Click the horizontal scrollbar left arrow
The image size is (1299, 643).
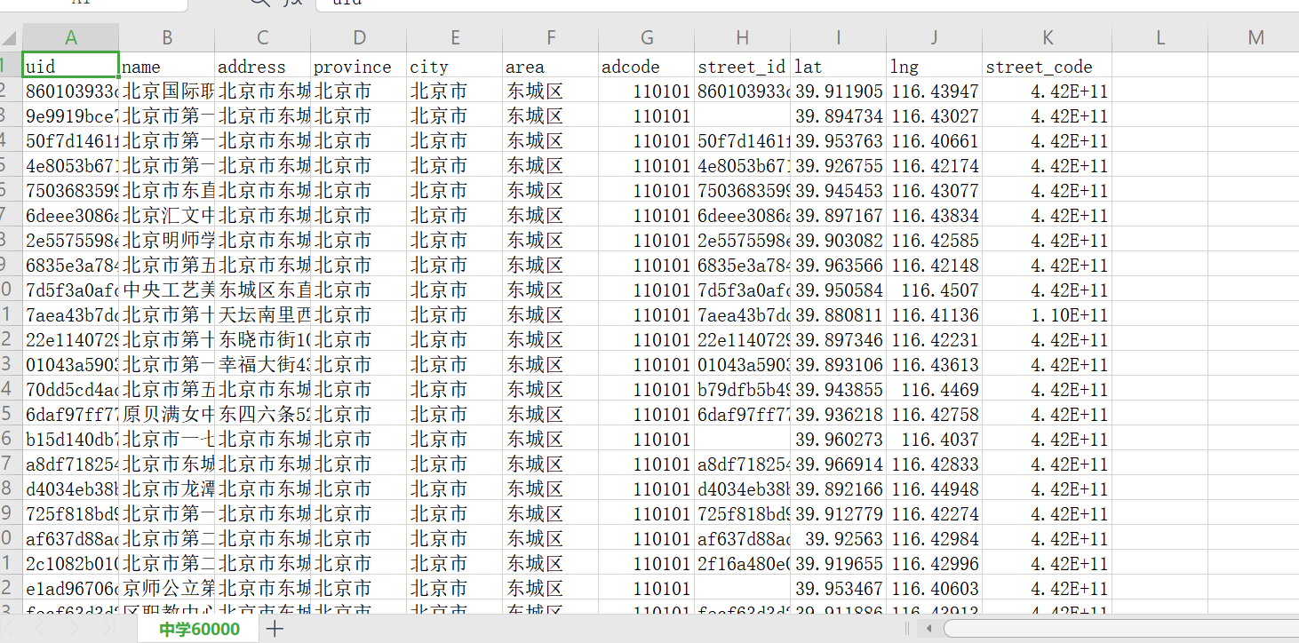930,629
